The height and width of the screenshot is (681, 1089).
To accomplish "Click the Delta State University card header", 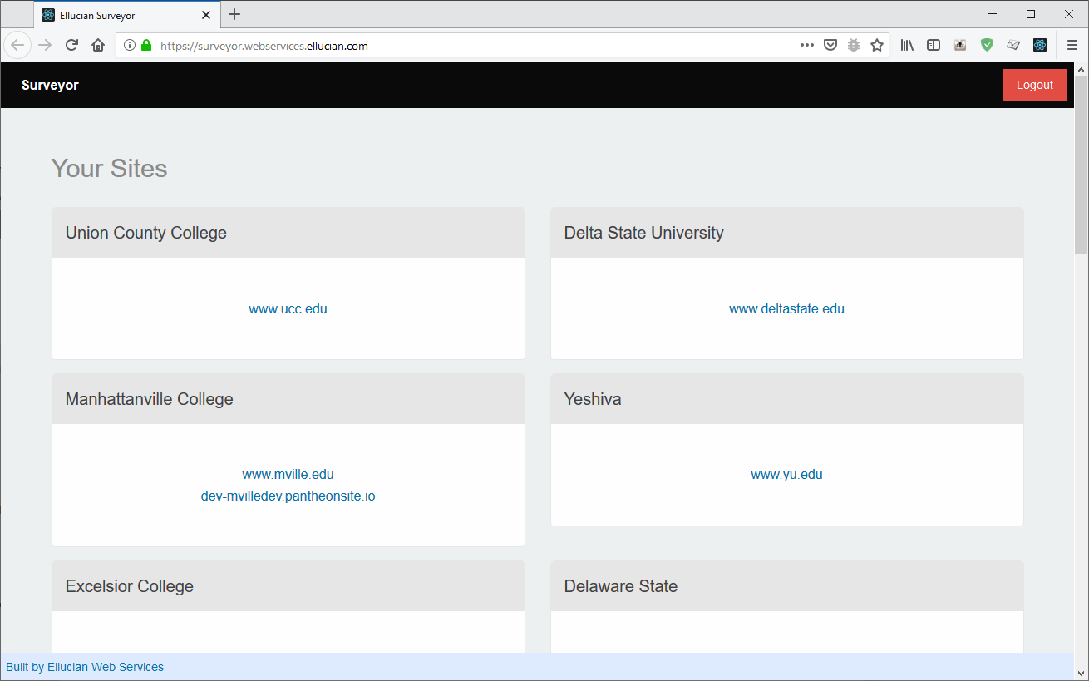I will 786,233.
